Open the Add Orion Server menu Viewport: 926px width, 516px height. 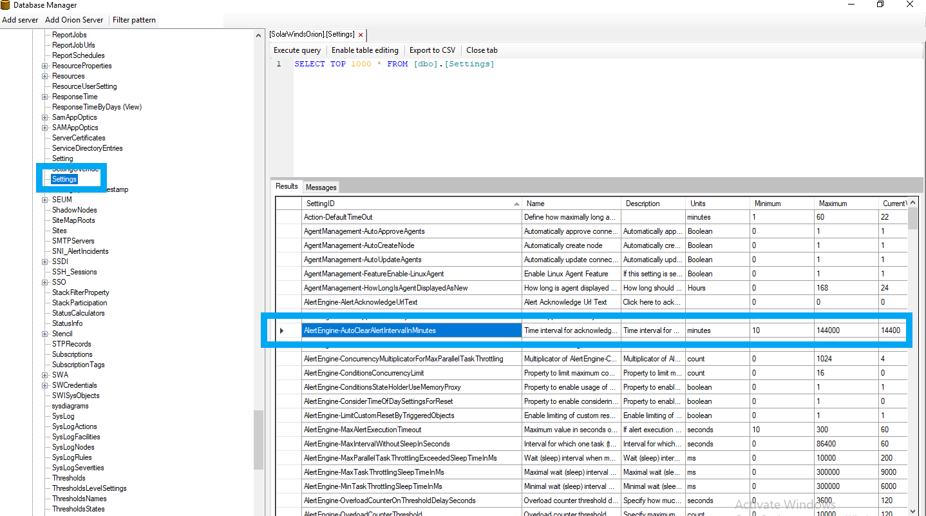[x=73, y=19]
